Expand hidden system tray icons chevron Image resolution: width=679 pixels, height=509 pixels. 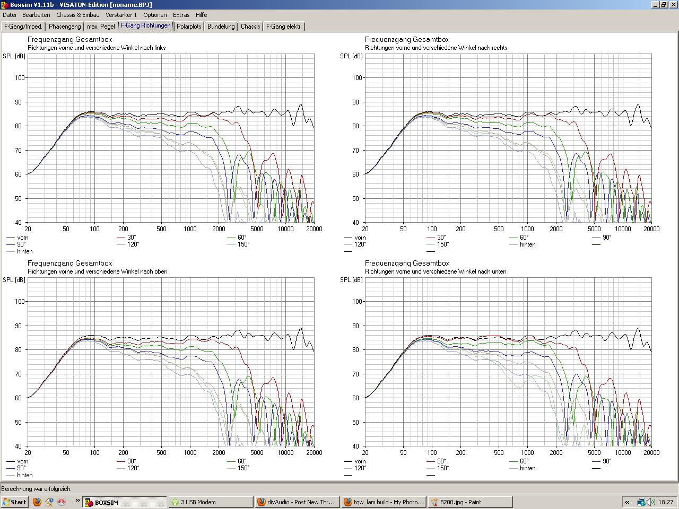pyautogui.click(x=627, y=502)
